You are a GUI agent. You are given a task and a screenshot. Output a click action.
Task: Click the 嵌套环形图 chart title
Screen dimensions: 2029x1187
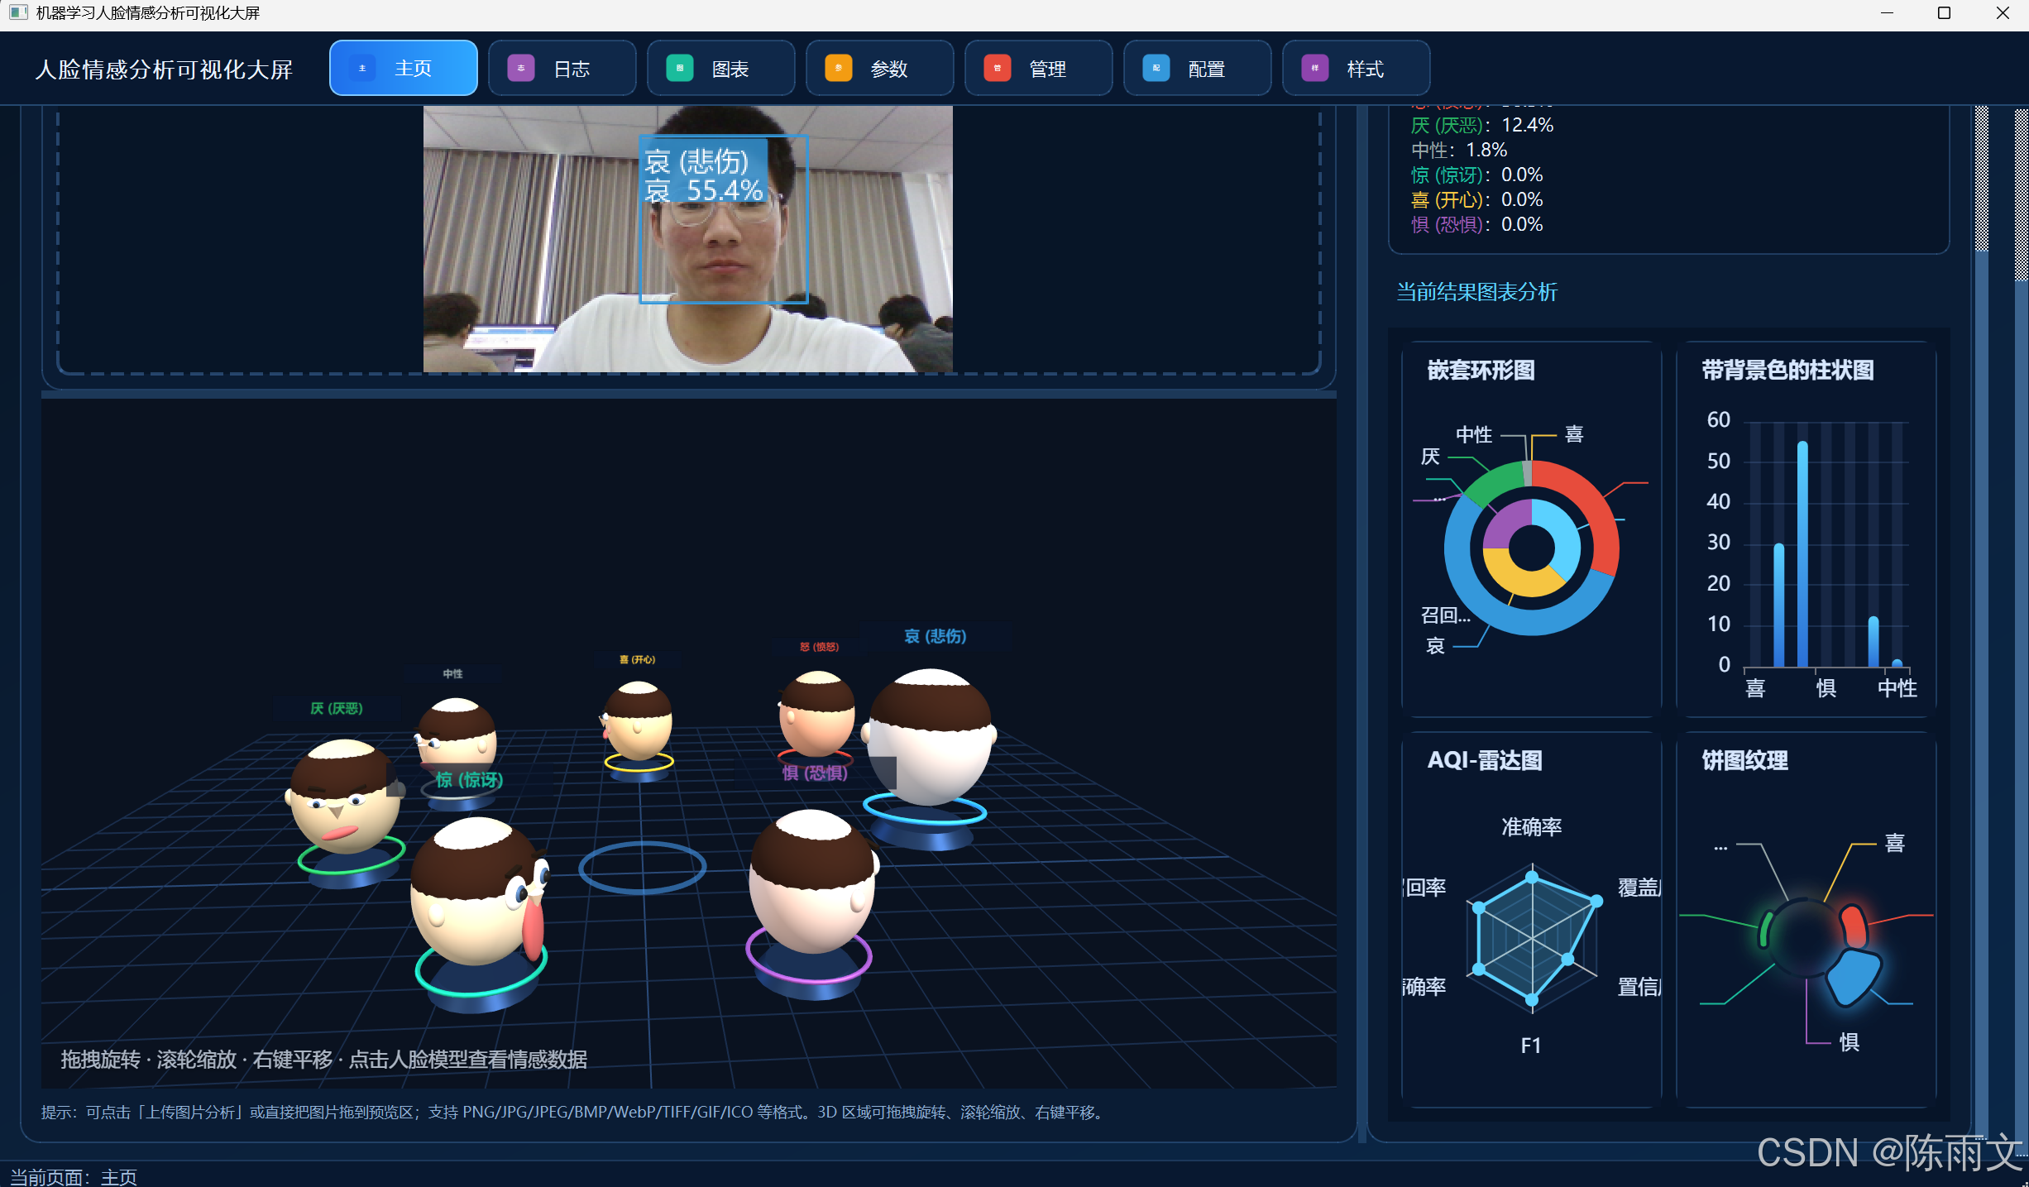coord(1481,371)
